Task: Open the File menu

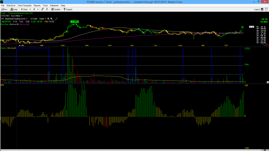Action: [3, 6]
